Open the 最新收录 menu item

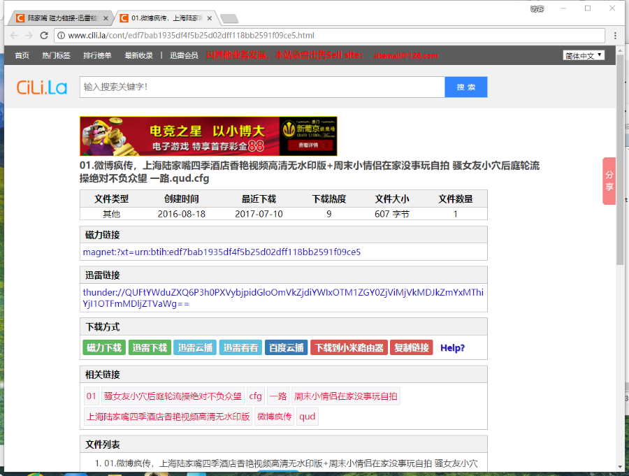pyautogui.click(x=138, y=55)
